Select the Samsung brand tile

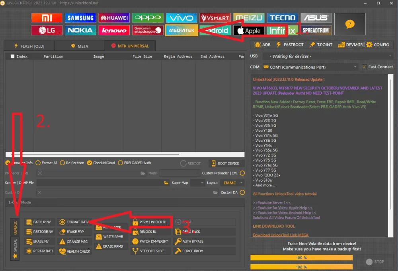(x=80, y=18)
